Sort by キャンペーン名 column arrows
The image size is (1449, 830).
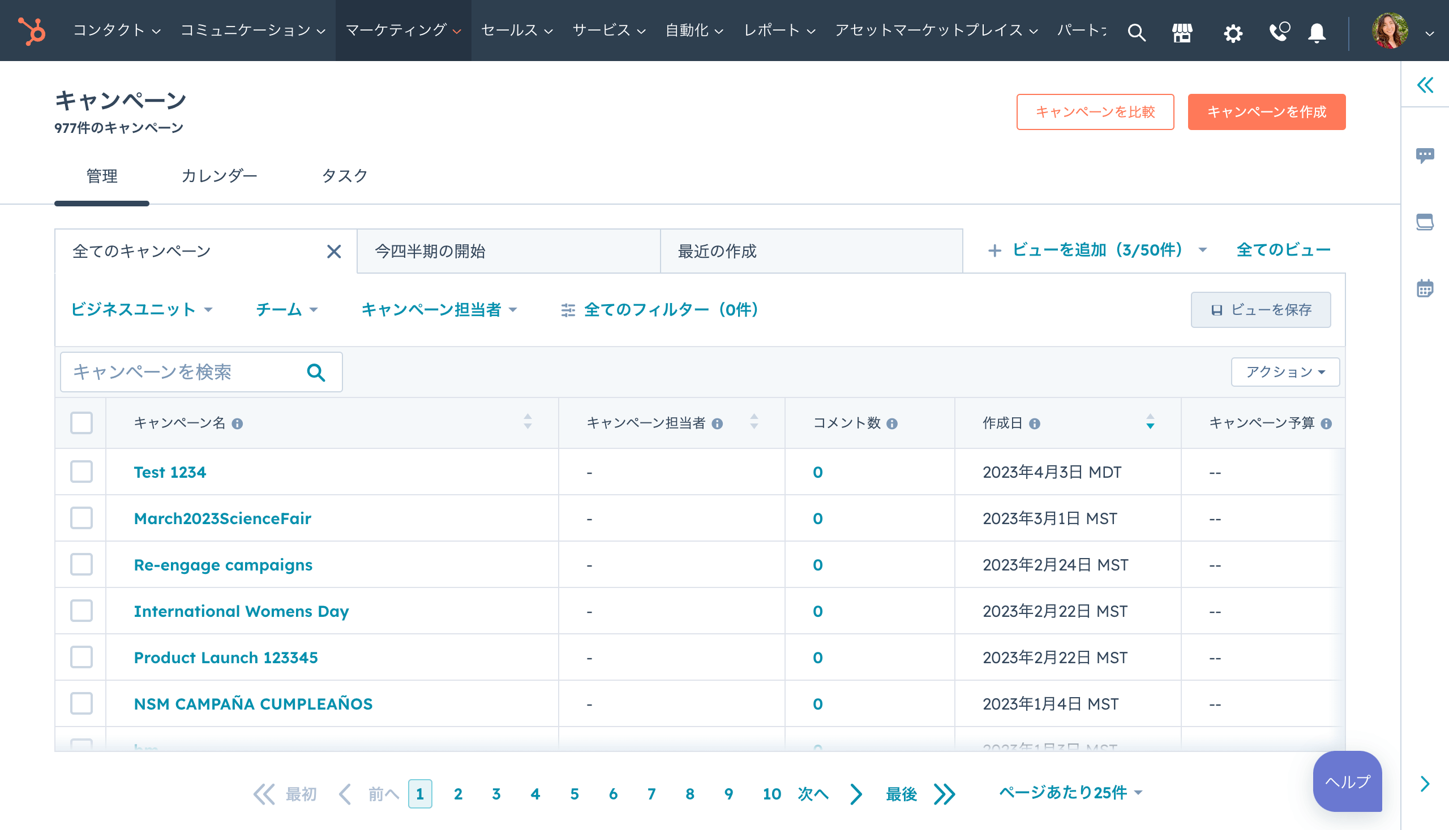point(528,422)
